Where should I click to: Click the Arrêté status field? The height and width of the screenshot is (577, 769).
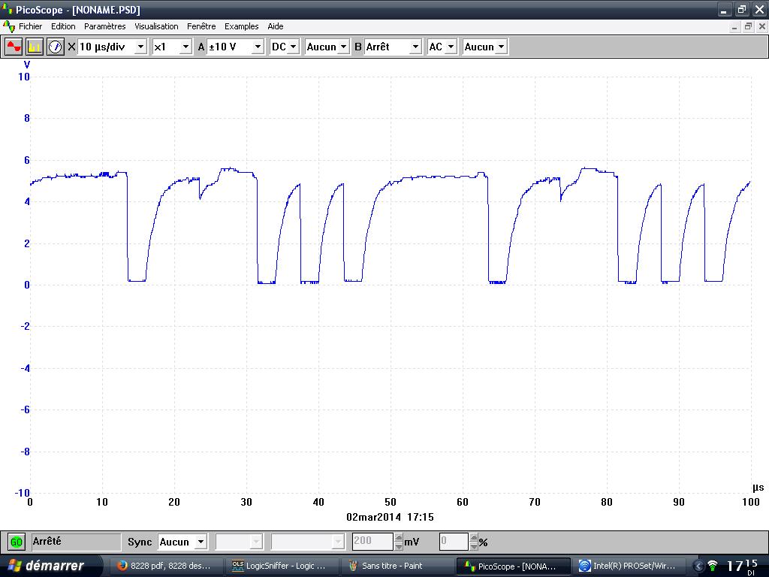click(x=77, y=542)
